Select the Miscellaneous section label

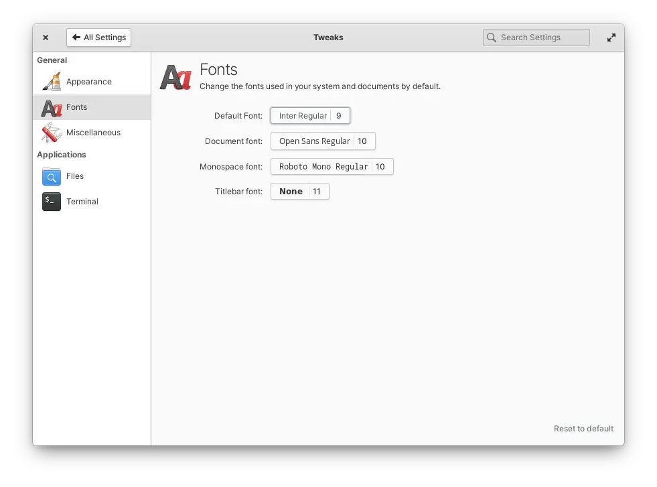point(93,133)
